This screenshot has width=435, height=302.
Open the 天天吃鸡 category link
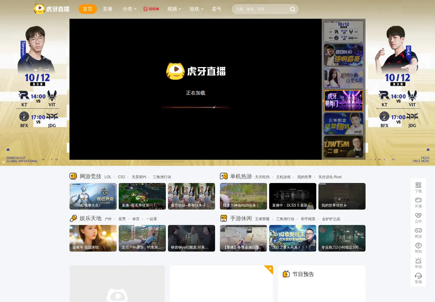coord(262,177)
